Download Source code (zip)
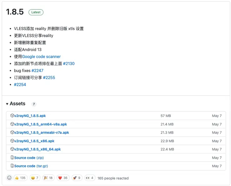 (29, 158)
